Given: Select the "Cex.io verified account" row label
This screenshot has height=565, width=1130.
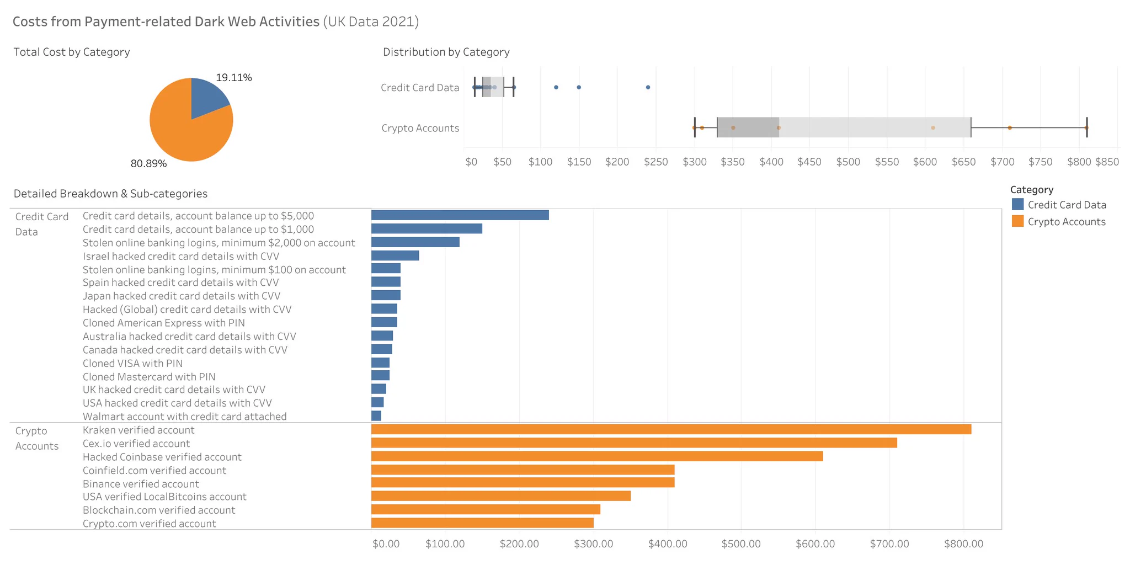Looking at the screenshot, I should point(136,444).
